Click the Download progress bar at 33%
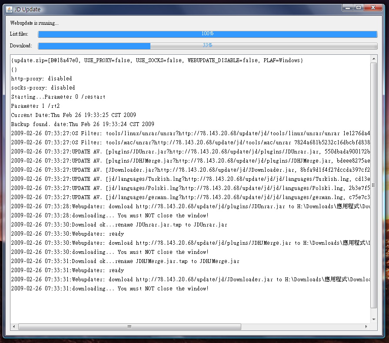This screenshot has height=343, width=389. [207, 46]
